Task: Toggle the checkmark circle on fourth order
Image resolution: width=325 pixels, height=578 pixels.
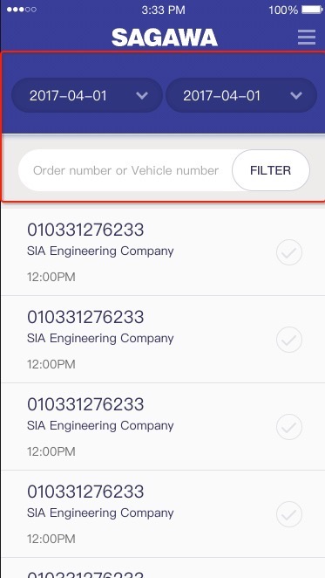Action: pos(289,514)
